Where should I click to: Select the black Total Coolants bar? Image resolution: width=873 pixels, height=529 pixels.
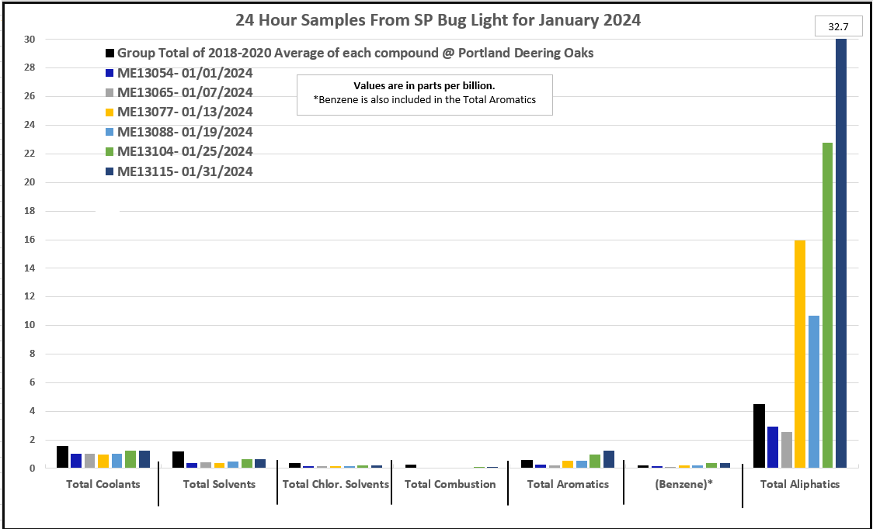tap(62, 457)
